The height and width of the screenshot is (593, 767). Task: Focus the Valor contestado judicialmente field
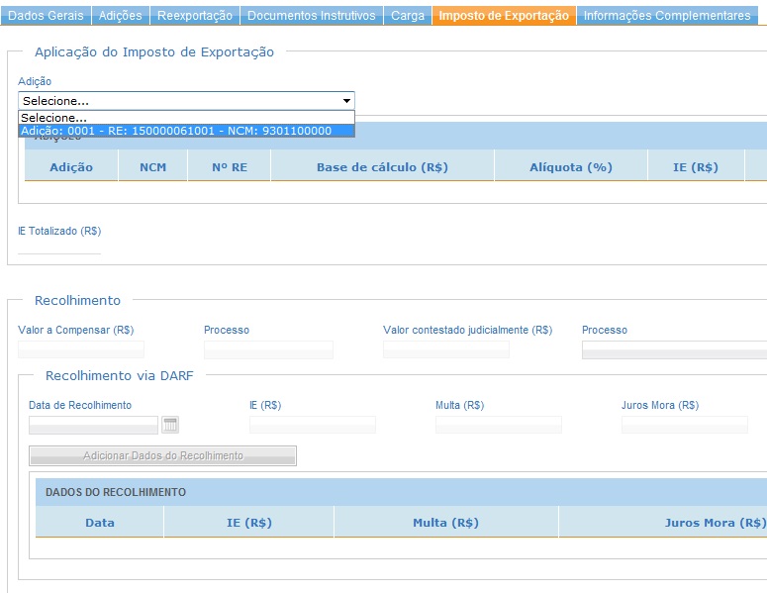(x=446, y=349)
